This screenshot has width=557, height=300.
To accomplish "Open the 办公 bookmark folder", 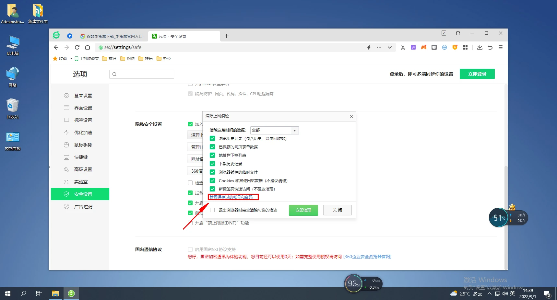I will pos(164,59).
